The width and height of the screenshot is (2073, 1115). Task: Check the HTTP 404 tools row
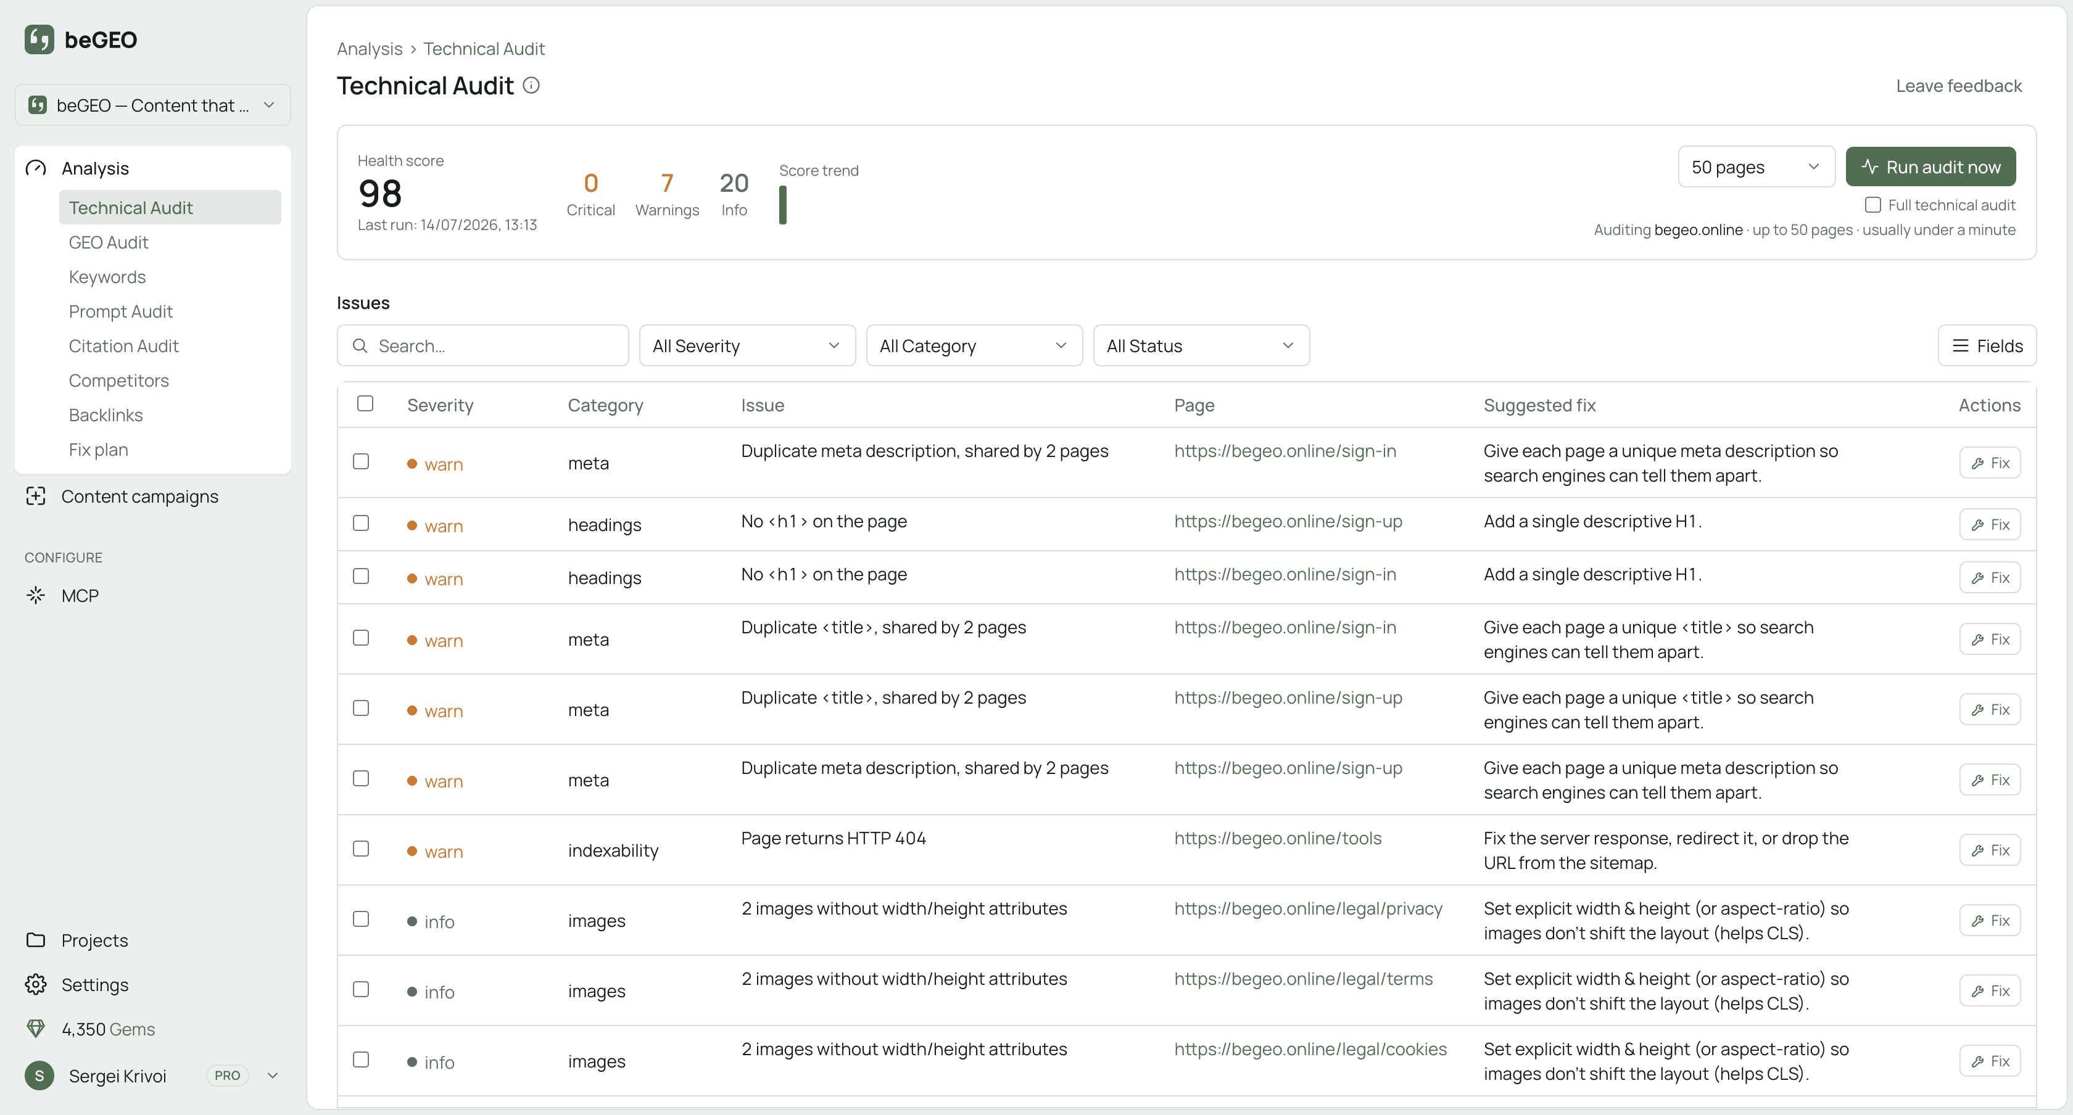pyautogui.click(x=362, y=849)
